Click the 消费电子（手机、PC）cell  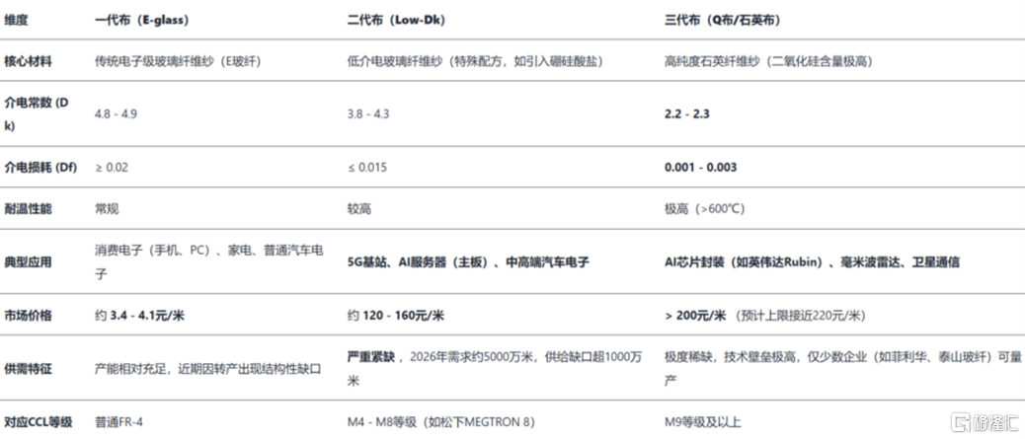click(209, 262)
